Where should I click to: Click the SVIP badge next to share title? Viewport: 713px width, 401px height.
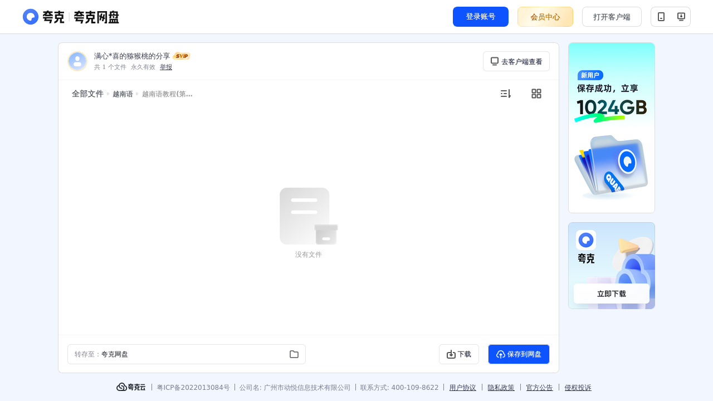coord(182,56)
